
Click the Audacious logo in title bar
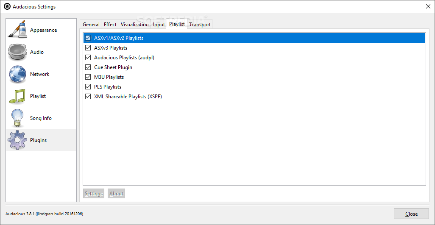click(x=8, y=7)
